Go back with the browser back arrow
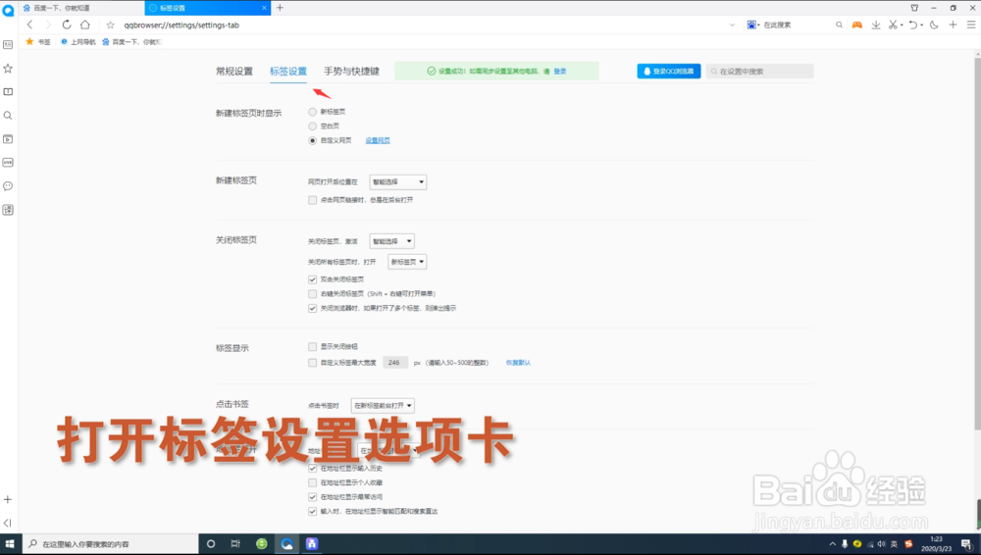This screenshot has height=555, width=981. click(x=29, y=25)
